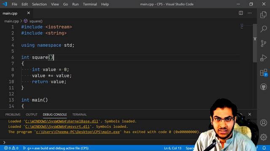Open the Source Control view
270x151 pixels.
263,44
